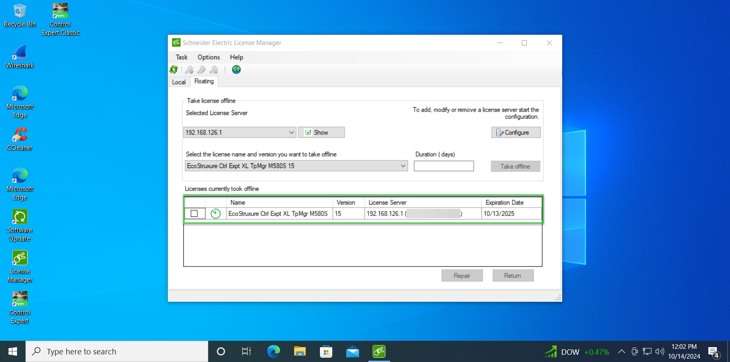Show hidden tray icons chevron
The height and width of the screenshot is (362, 730).
(621, 351)
